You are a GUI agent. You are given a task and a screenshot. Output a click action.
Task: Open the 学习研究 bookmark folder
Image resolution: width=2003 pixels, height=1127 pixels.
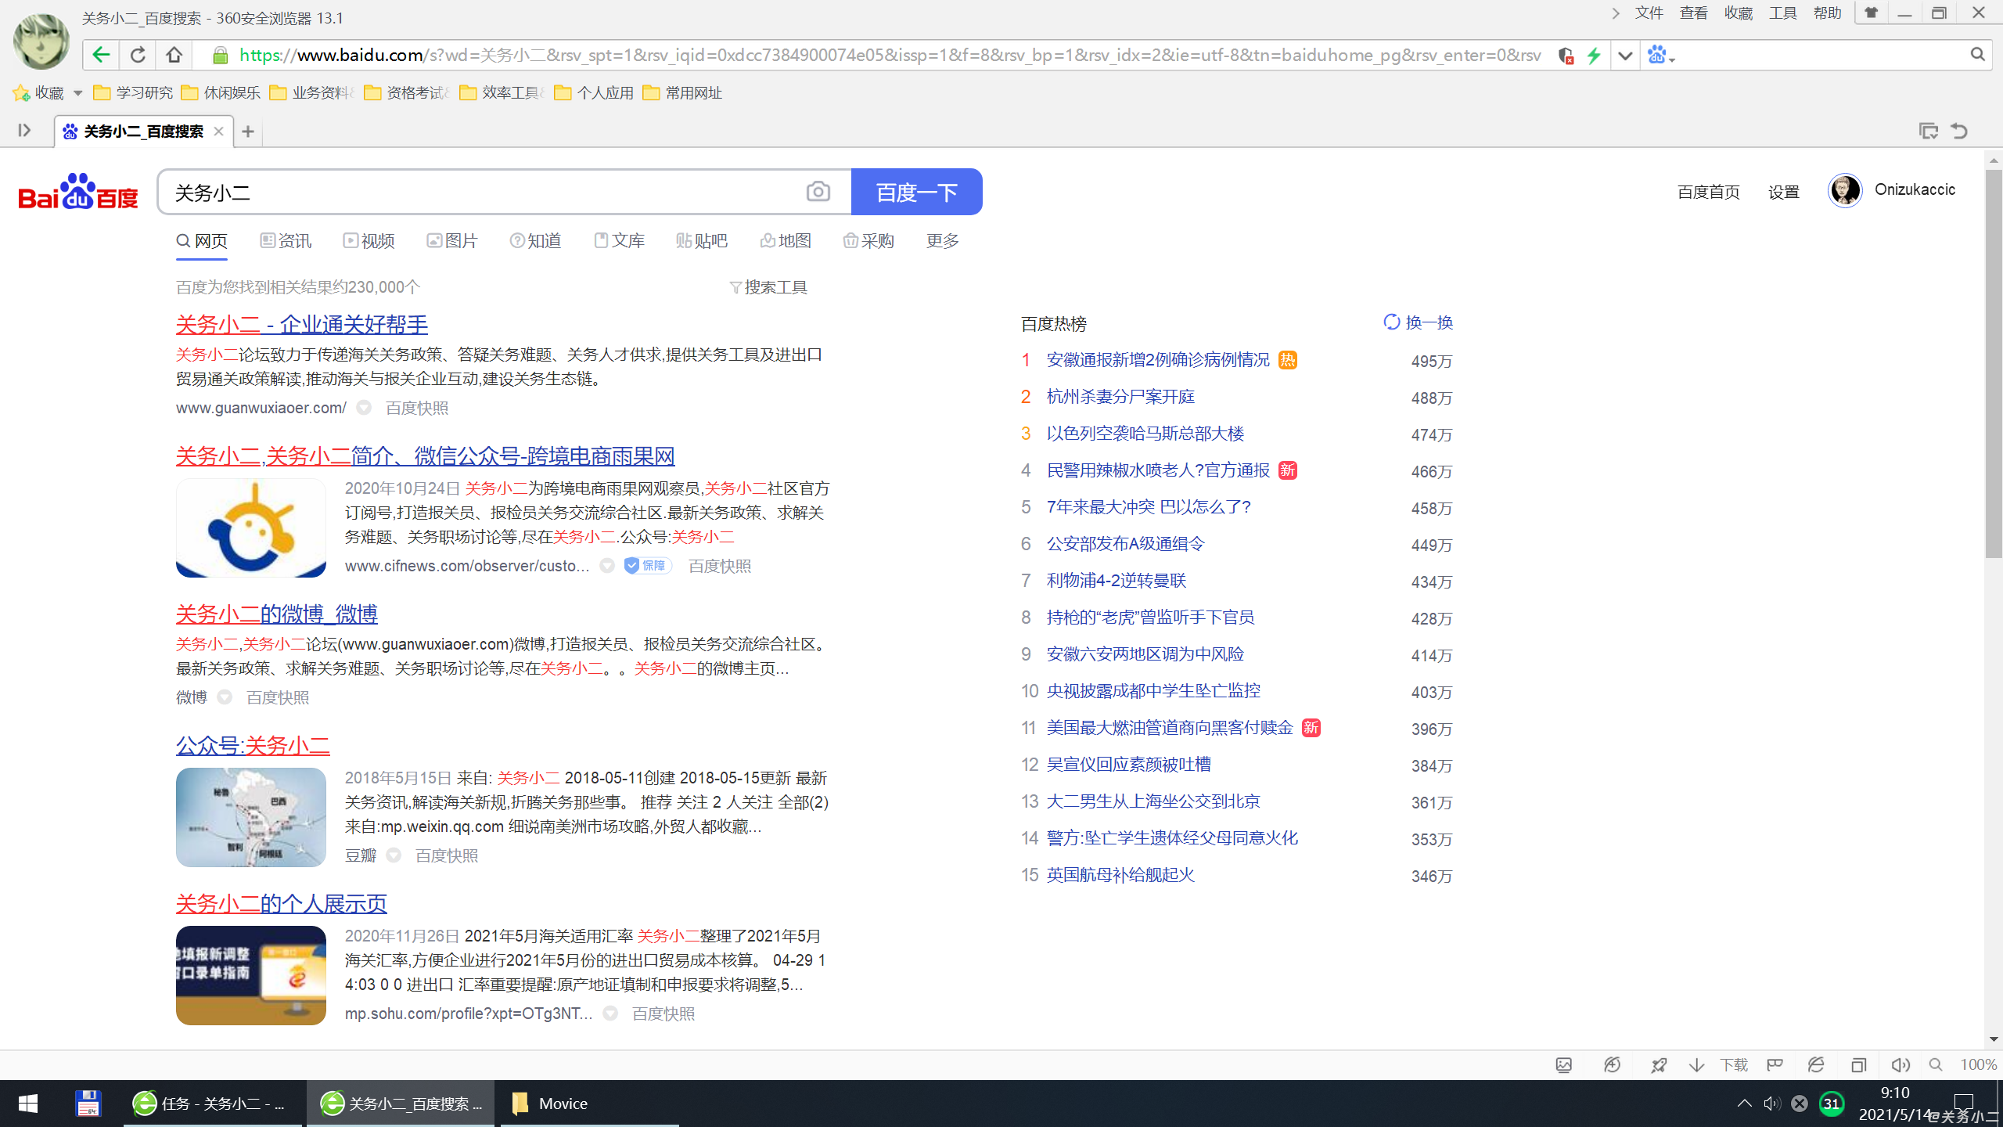point(133,93)
